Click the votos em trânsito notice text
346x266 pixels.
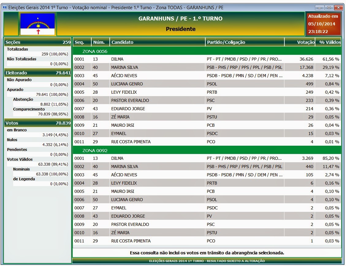pyautogui.click(x=207, y=253)
